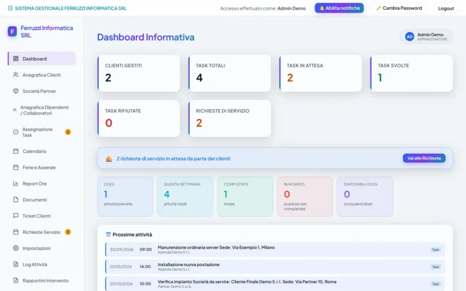466x291 pixels.
Task: Open the Verifica impianto activity row
Action: point(275,284)
